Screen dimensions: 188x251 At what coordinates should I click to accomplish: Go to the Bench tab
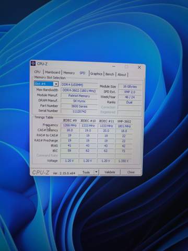tap(110, 74)
